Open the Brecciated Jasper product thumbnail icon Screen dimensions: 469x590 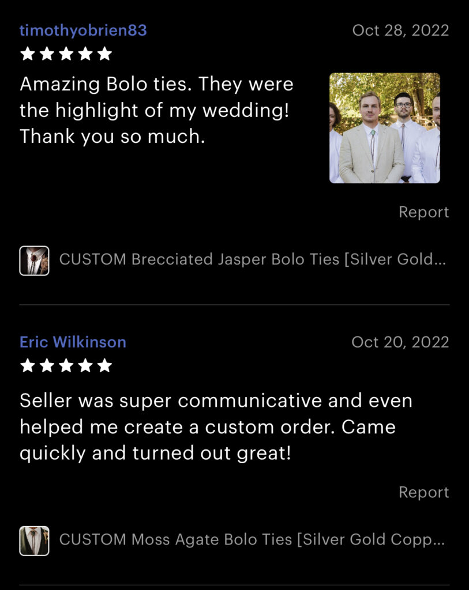pos(34,261)
